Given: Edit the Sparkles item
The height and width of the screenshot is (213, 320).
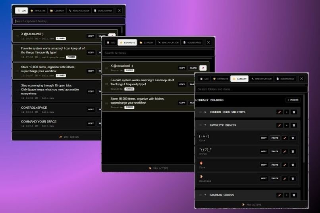Looking at the screenshot, I should pyautogui.click(x=285, y=178).
